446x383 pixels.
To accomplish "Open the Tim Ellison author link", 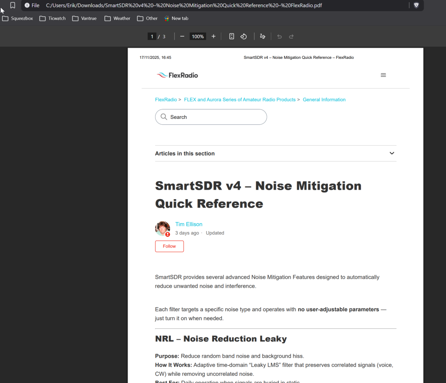I will tap(189, 224).
